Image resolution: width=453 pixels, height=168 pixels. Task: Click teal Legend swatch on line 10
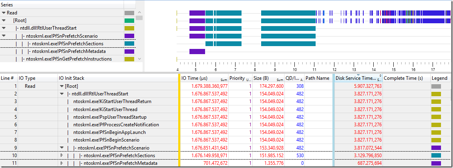[436, 156]
